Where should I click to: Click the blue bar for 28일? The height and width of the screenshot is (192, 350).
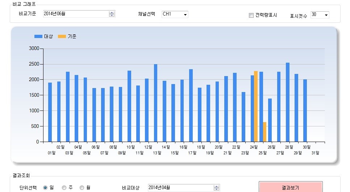288,102
